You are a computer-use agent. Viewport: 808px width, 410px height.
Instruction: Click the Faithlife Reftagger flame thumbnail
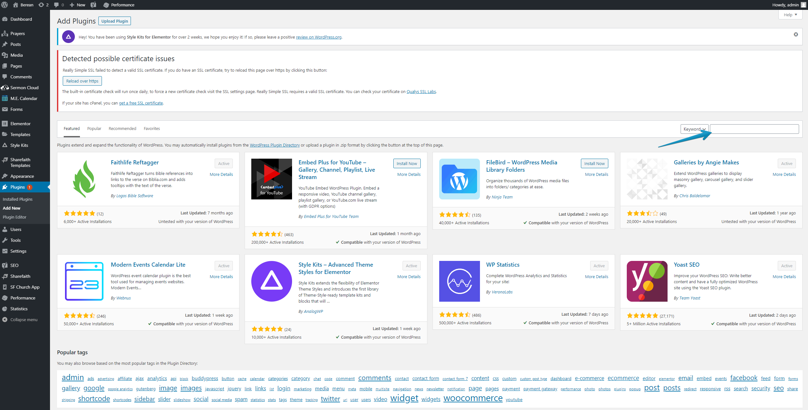tap(84, 179)
